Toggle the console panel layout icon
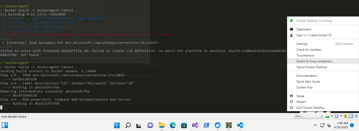This screenshot has width=359, height=131. (351, 116)
